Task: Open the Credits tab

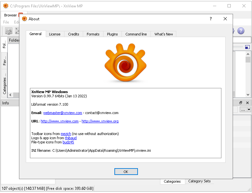Action: (x=73, y=34)
